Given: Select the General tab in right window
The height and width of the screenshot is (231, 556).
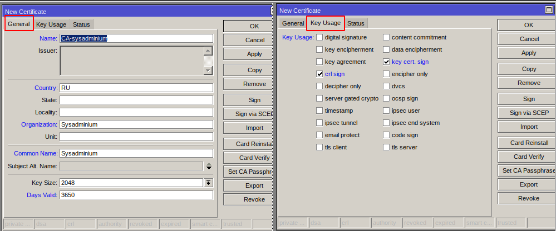Looking at the screenshot, I should point(293,23).
